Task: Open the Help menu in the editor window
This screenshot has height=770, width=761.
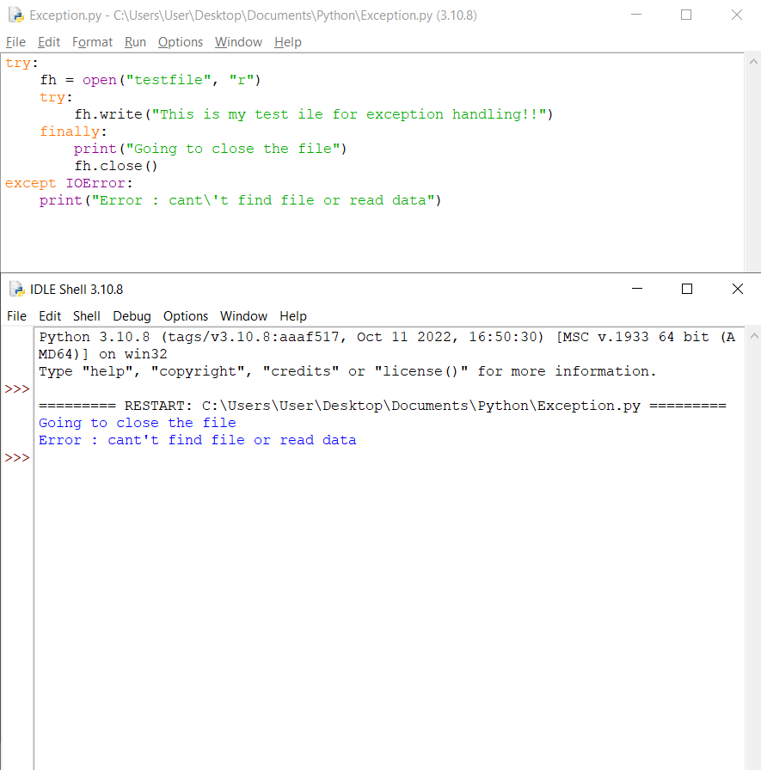Action: click(287, 41)
